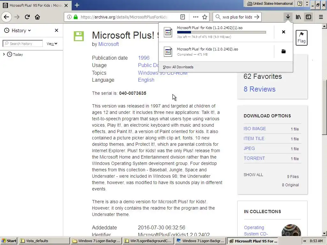Cancel the in-progress ISO download

(x=284, y=32)
